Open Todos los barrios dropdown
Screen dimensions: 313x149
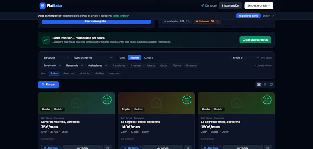pos(92,57)
